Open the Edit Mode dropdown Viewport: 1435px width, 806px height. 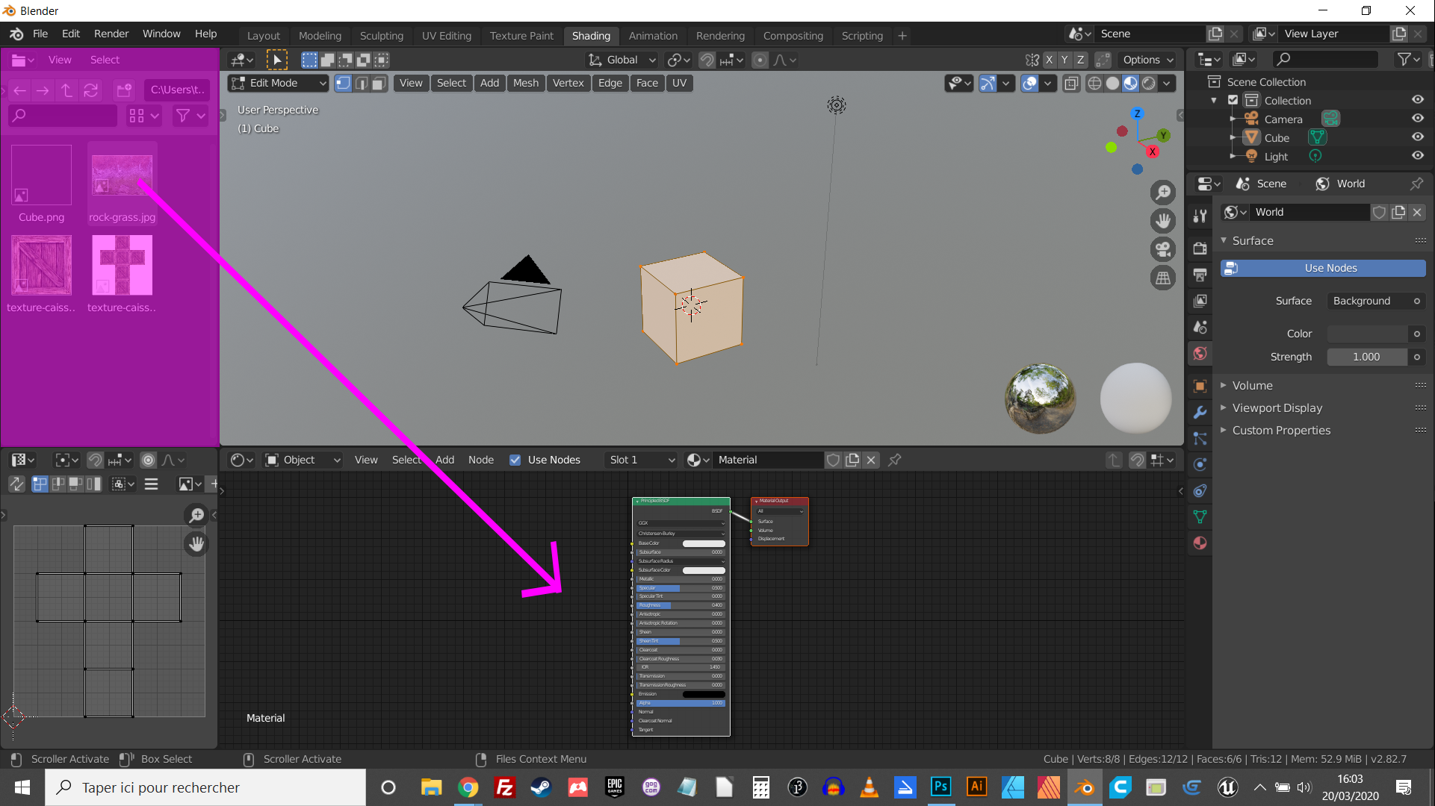[x=279, y=83]
